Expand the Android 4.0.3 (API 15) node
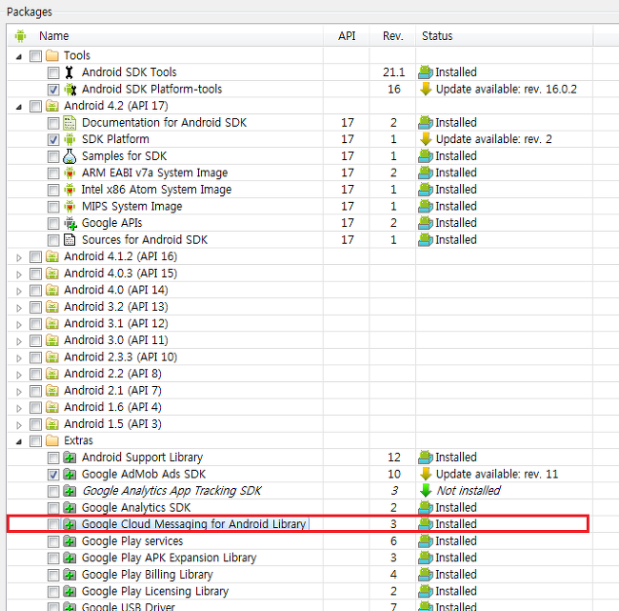619x611 pixels. pyautogui.click(x=18, y=275)
